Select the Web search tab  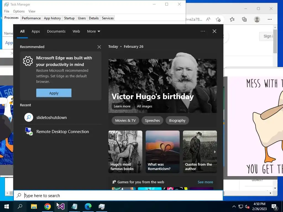click(x=76, y=31)
